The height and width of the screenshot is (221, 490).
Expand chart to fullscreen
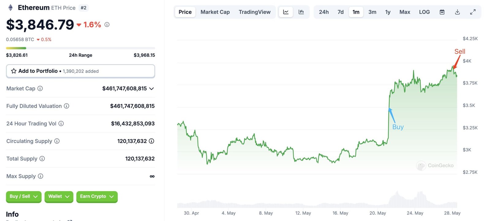[473, 12]
